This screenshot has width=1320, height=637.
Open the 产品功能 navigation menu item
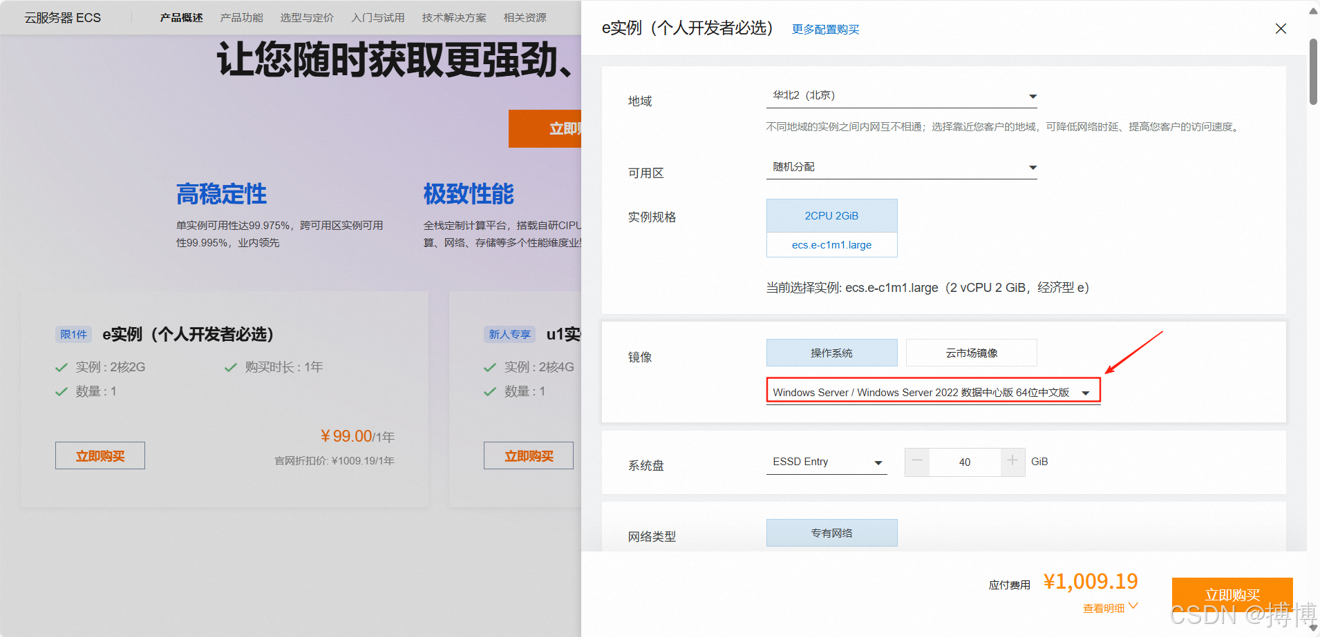tap(241, 17)
